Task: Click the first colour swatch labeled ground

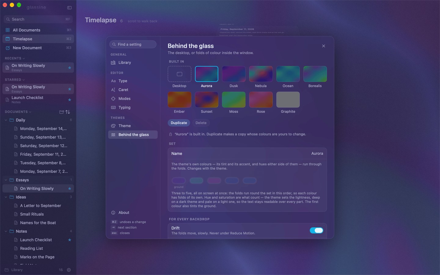Action: pyautogui.click(x=179, y=181)
